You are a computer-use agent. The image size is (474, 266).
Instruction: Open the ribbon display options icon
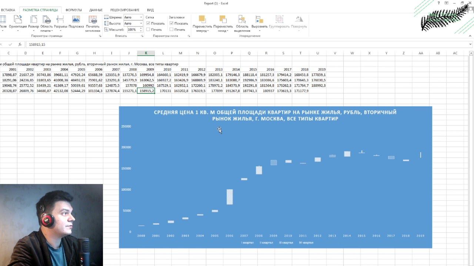(x=447, y=3)
